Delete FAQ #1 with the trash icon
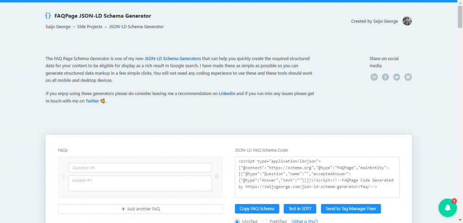This screenshot has height=223, width=463. click(217, 176)
